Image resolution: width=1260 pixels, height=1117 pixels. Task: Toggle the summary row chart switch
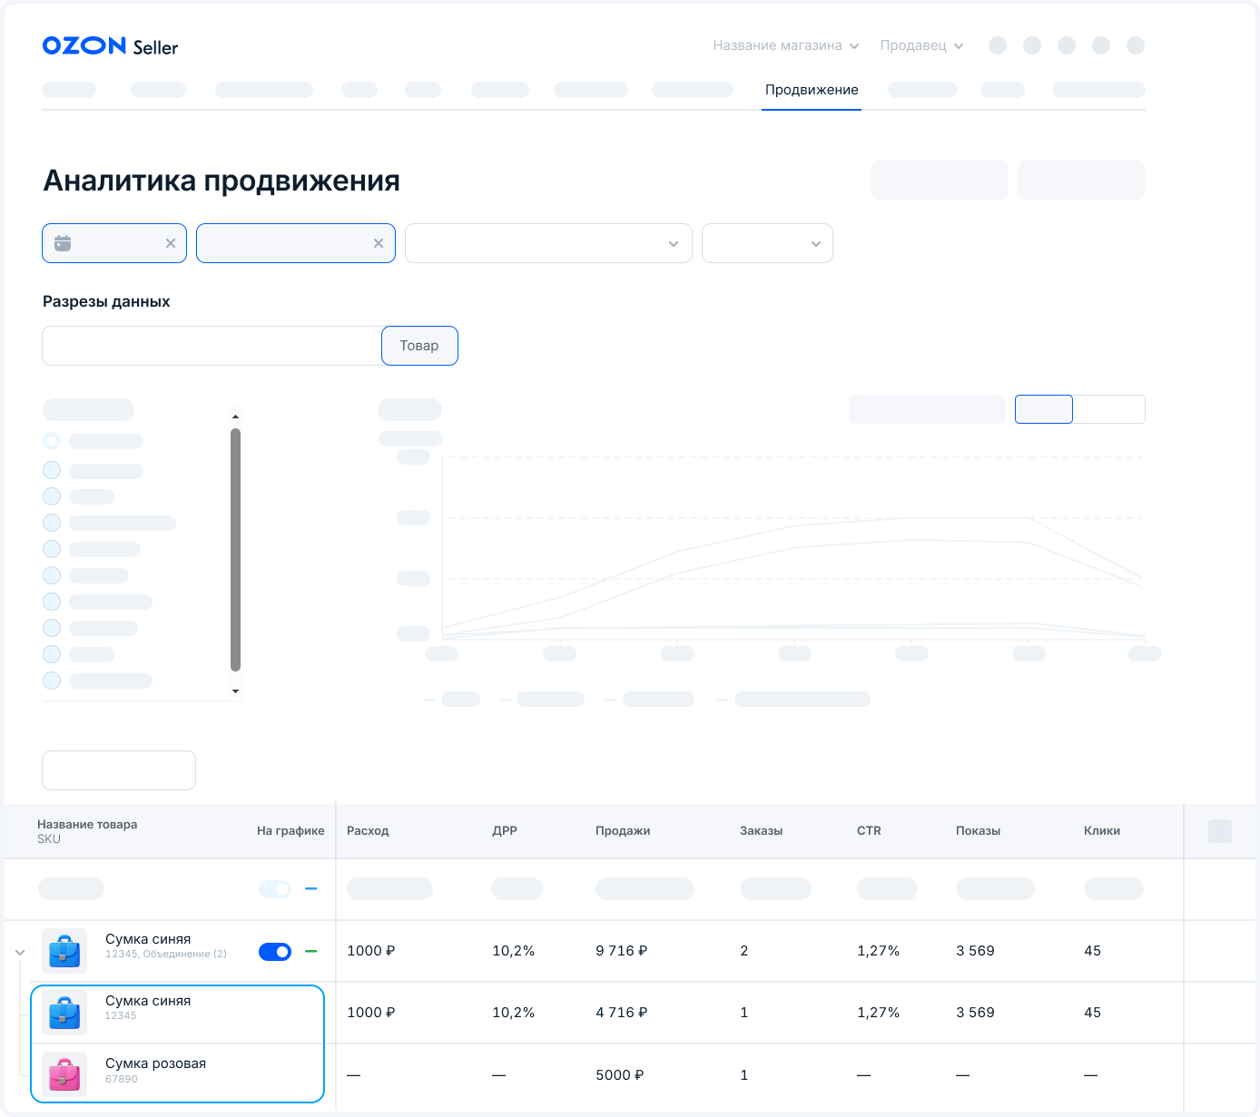[x=275, y=889]
